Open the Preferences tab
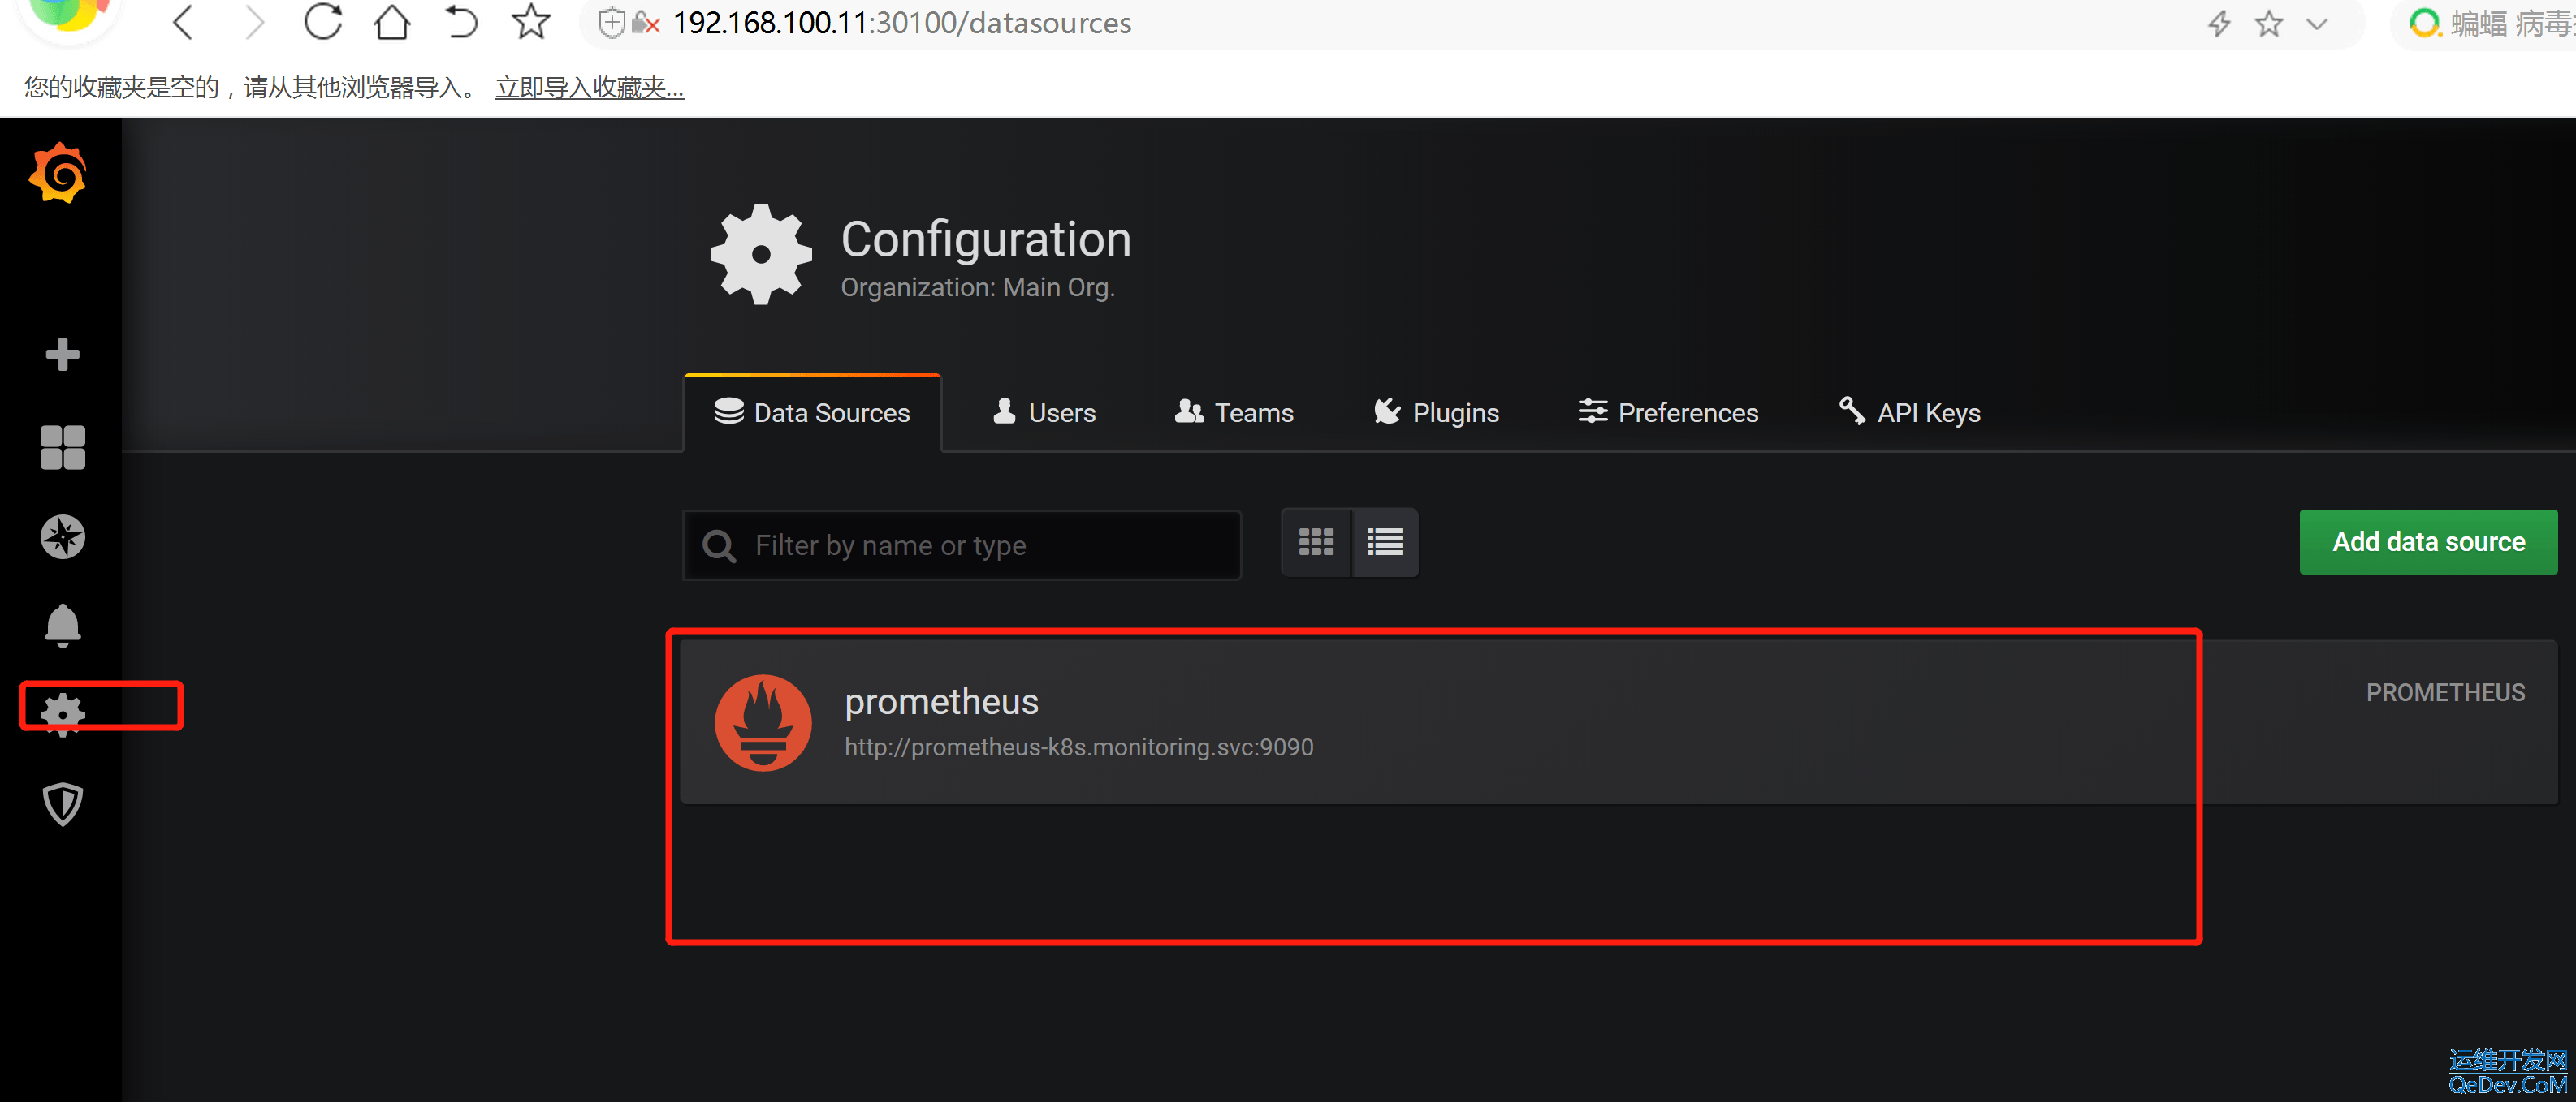The width and height of the screenshot is (2576, 1102). 1668,412
